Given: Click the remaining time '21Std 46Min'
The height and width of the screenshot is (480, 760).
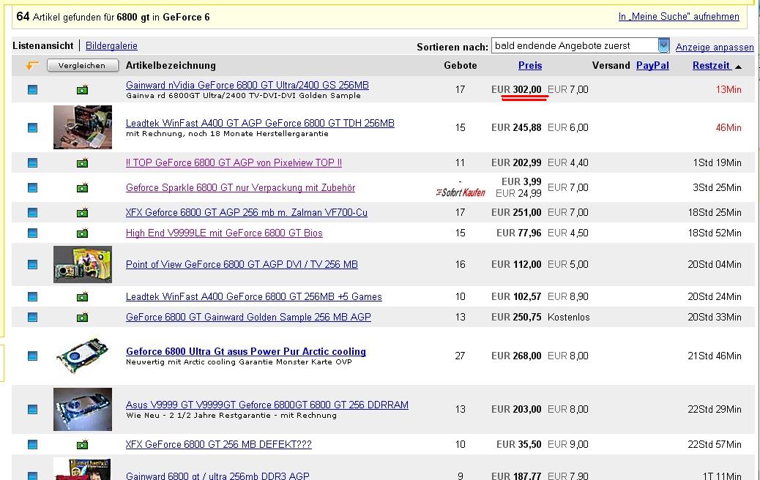Looking at the screenshot, I should click(715, 356).
